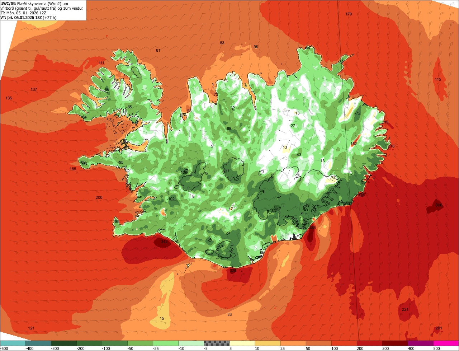Screen dimensions: 459x351
Task: Click the magenta legend swatch above 500
Action: [446, 343]
